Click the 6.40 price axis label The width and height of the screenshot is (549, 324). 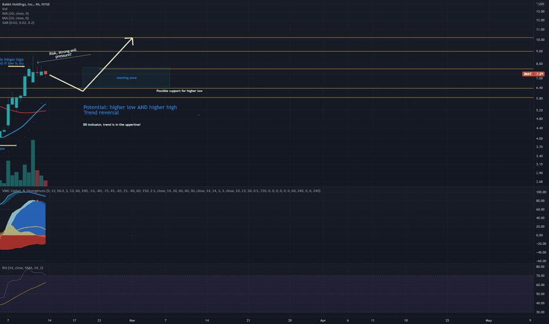click(540, 88)
